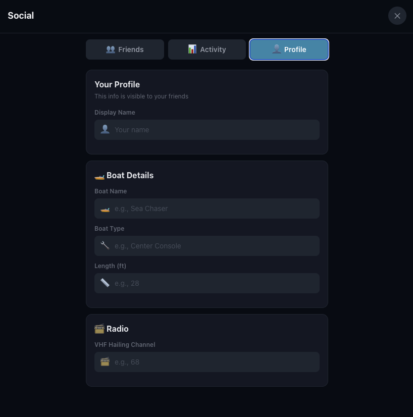Click the VHF Hailing Channel input field
The image size is (413, 417).
[x=207, y=361]
